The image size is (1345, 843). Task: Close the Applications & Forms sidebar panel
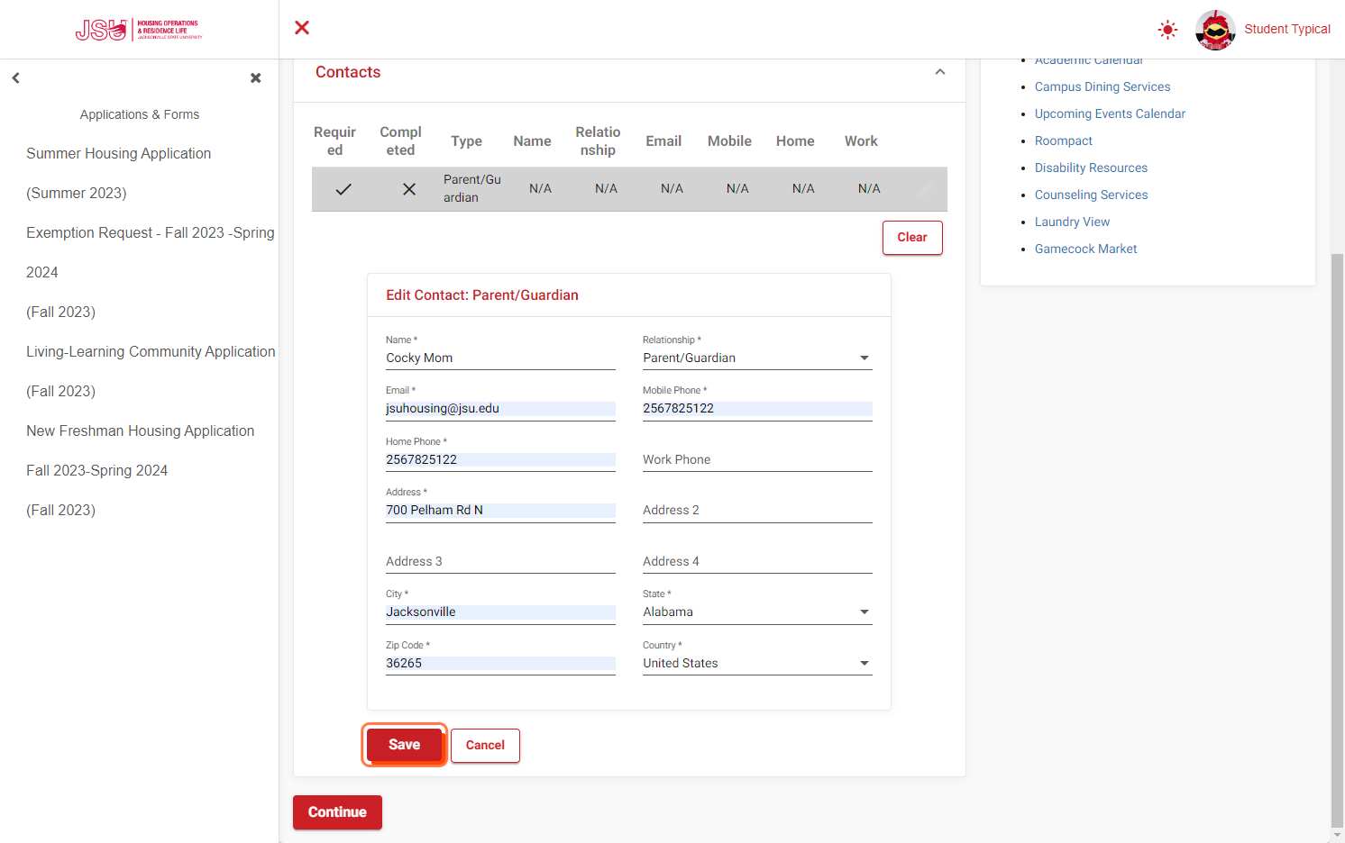[x=256, y=78]
